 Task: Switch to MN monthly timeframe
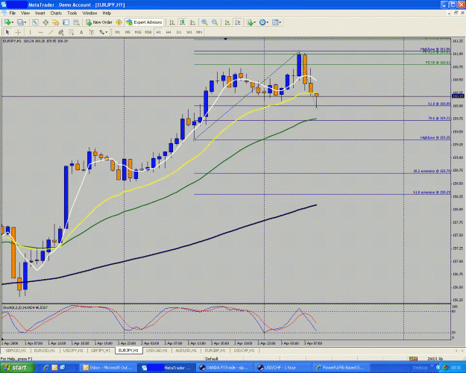tap(199, 32)
